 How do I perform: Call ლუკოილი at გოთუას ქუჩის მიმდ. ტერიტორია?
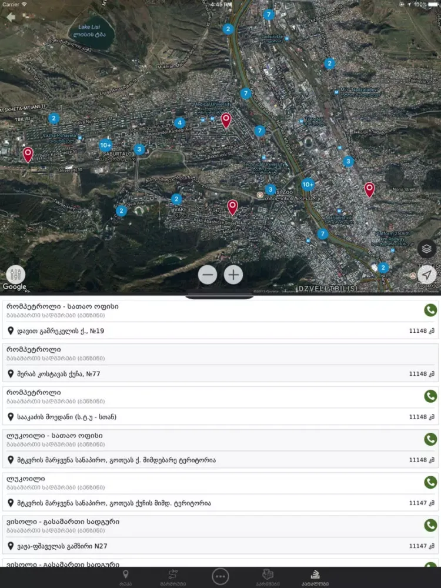coord(430,482)
